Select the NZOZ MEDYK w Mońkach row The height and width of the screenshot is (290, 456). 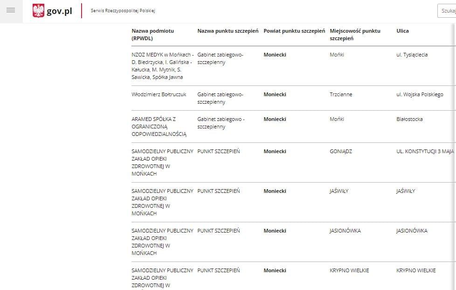[x=293, y=66]
